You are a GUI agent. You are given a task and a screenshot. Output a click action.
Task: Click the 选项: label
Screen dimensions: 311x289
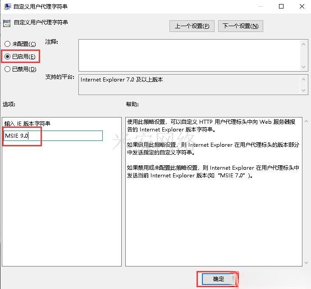(9, 104)
